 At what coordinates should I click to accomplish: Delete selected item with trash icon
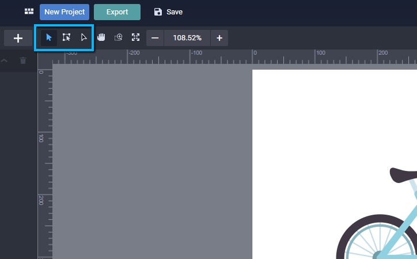[x=23, y=60]
